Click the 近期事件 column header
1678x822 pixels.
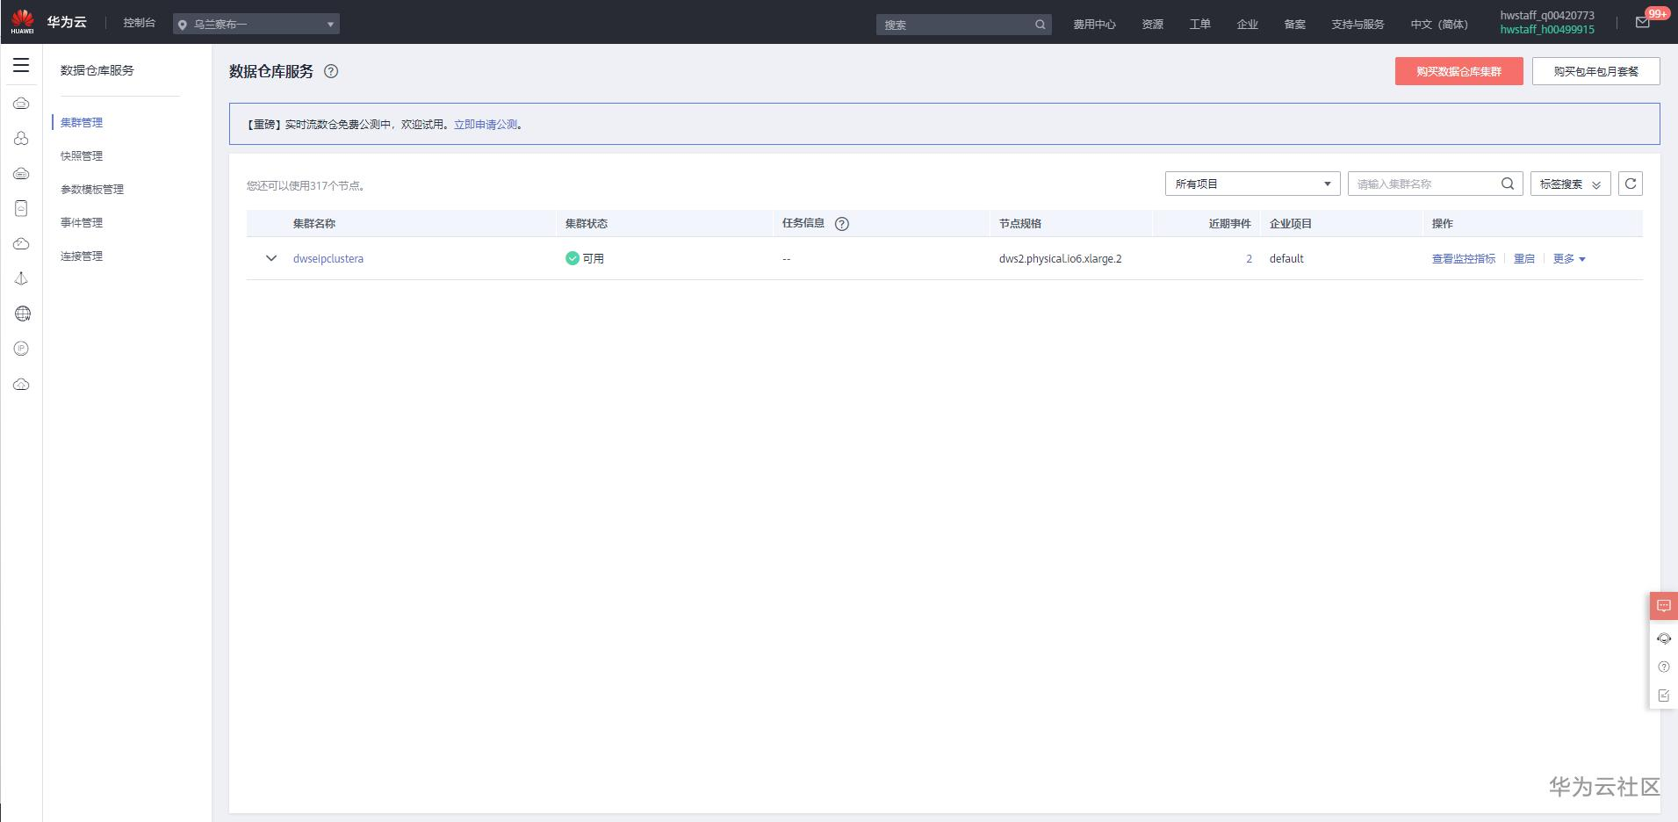(1230, 224)
